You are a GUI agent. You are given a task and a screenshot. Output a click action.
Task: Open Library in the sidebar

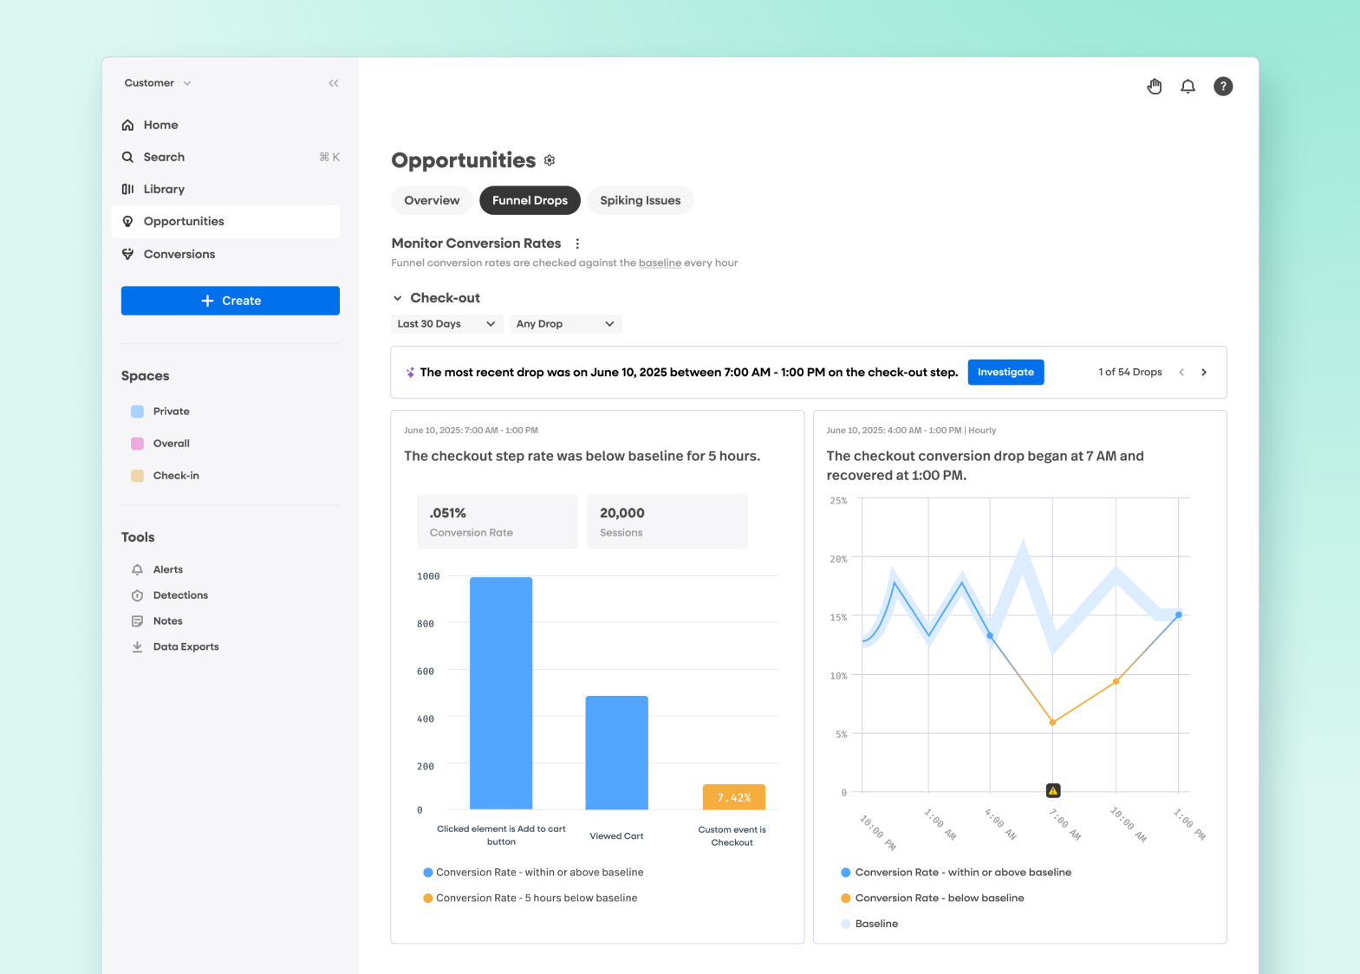pos(225,189)
